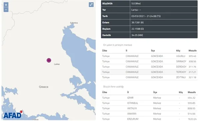Select GOKCEADA cell in UGURLU row
200x121 pixels.
(157, 56)
